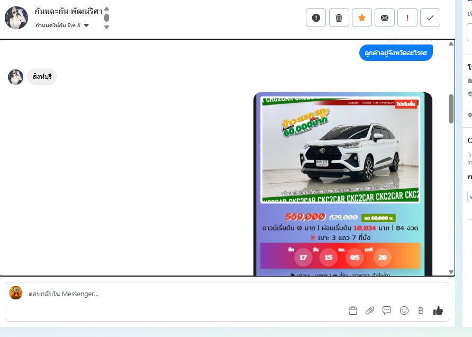Mark conversation as spam with the exclamation circle icon
The image size is (472, 337).
tap(316, 18)
